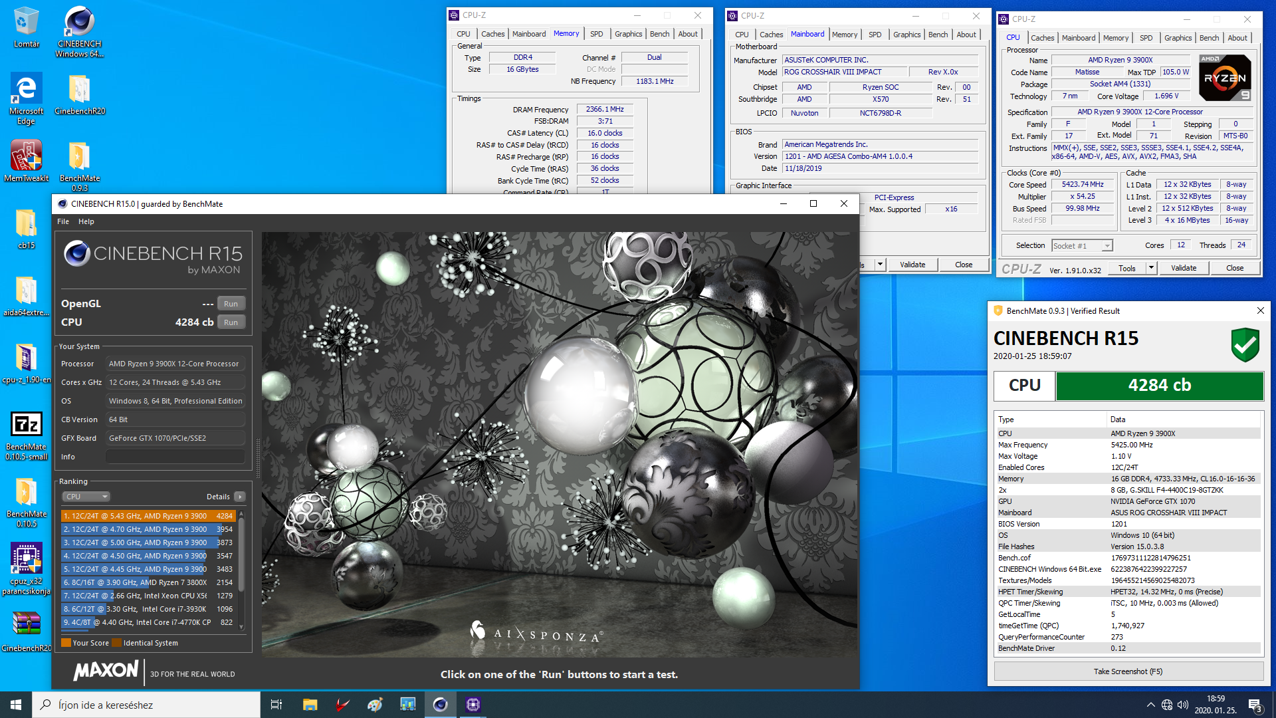Open the cb15 desktop folder
The width and height of the screenshot is (1276, 718).
coord(26,229)
